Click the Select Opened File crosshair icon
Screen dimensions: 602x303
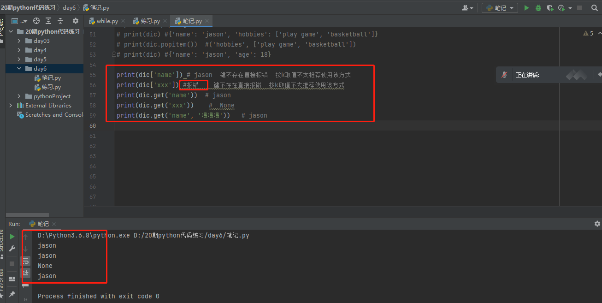pyautogui.click(x=36, y=21)
